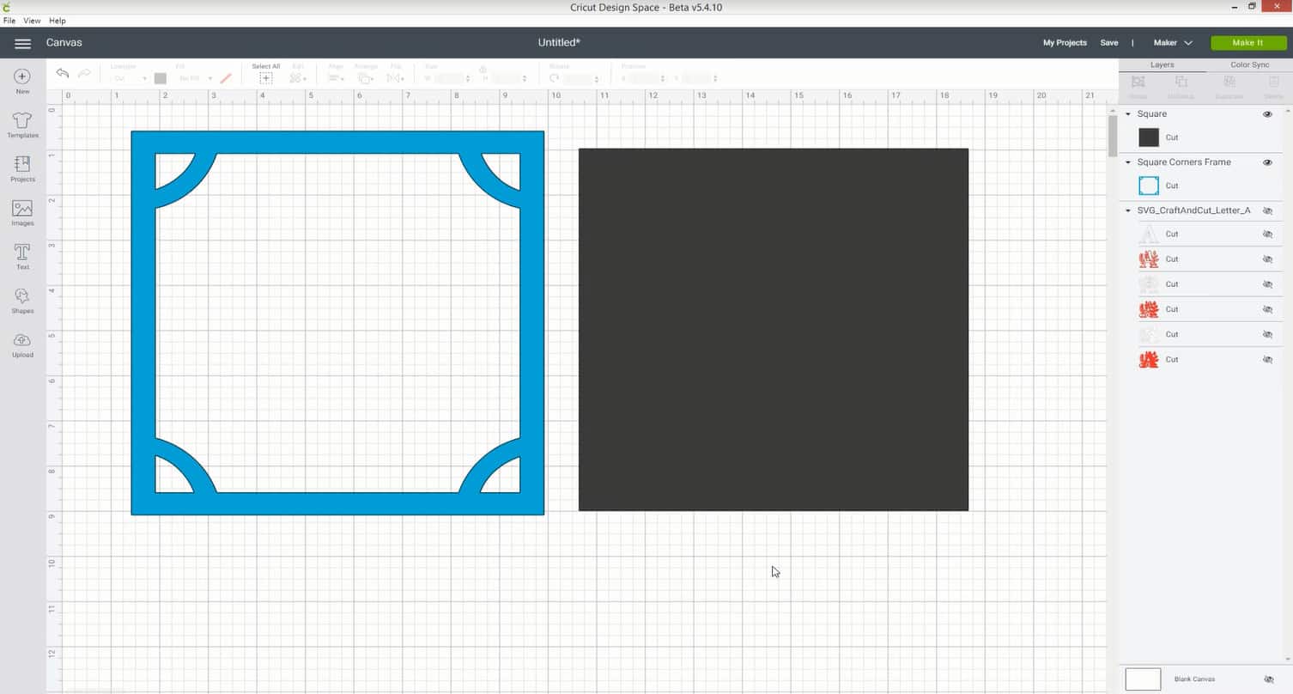Open the Upload tool
This screenshot has width=1293, height=694.
(21, 343)
